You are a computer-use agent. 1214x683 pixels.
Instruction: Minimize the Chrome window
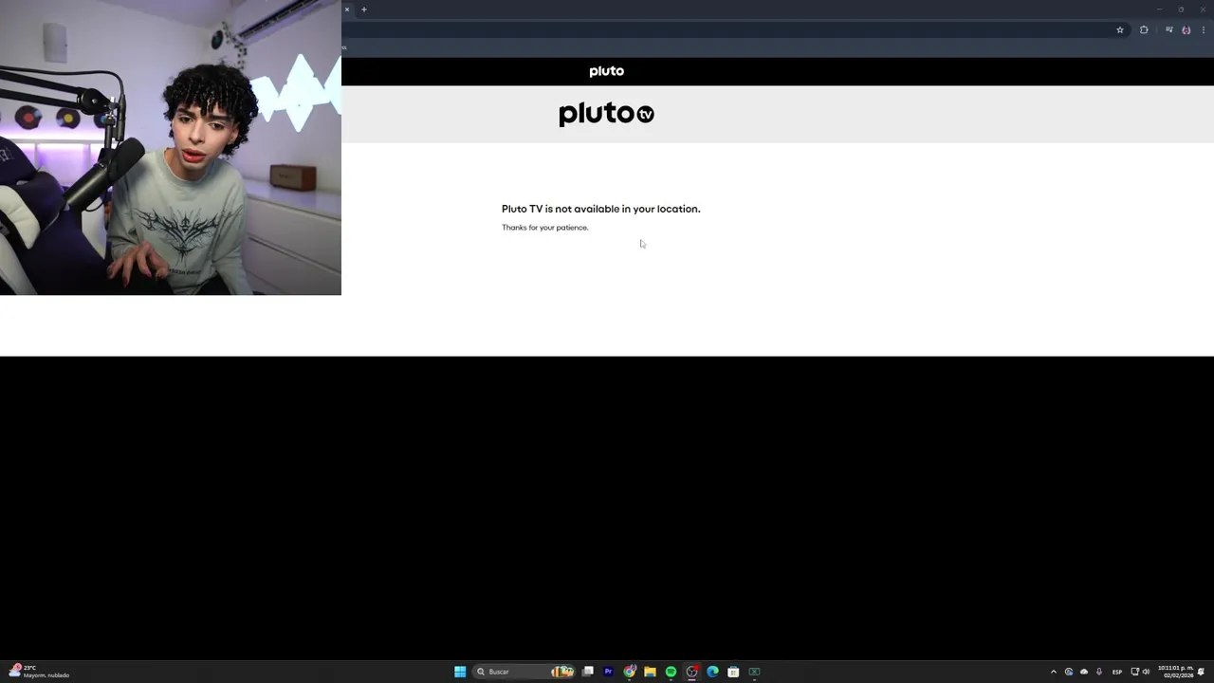coord(1159,9)
